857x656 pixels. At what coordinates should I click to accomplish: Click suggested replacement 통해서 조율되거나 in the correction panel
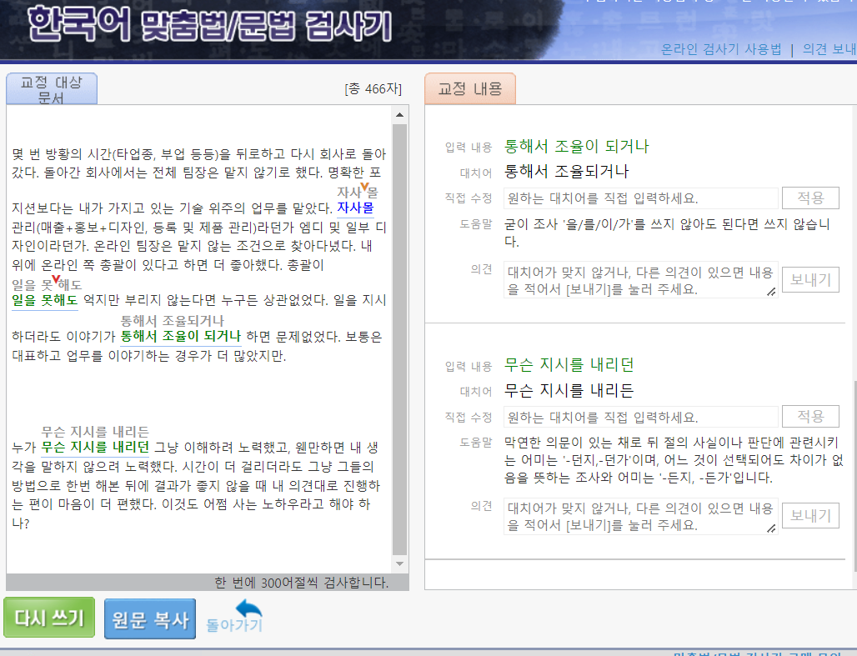[x=566, y=171]
